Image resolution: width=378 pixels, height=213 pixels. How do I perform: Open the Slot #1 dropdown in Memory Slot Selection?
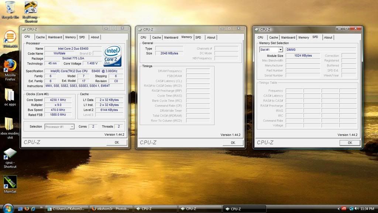(x=281, y=50)
